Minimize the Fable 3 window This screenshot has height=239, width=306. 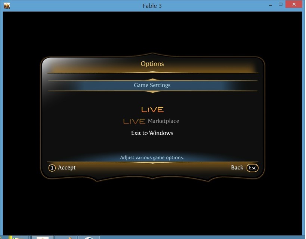(271, 5)
